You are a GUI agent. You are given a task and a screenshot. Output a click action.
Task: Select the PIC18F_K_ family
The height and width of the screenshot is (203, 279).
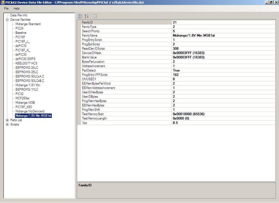tap(23, 50)
